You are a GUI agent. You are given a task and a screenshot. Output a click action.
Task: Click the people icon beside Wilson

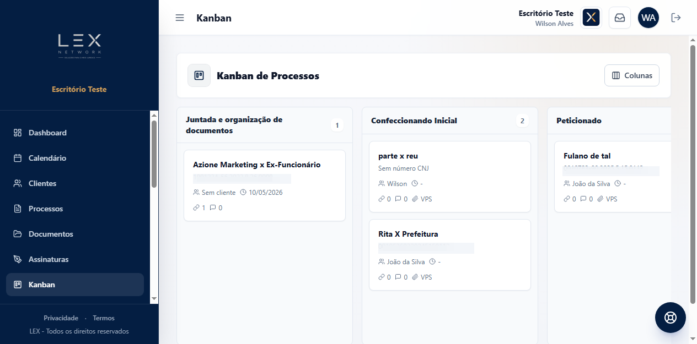pos(382,184)
